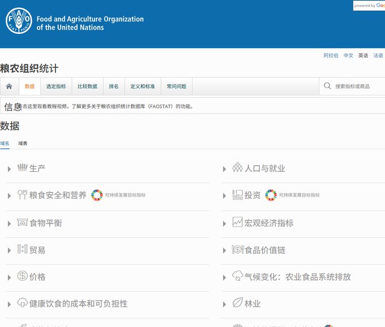Screen dimensions: 385x327
Task: Expand the 生产 domain arrow
Action: click(9, 169)
